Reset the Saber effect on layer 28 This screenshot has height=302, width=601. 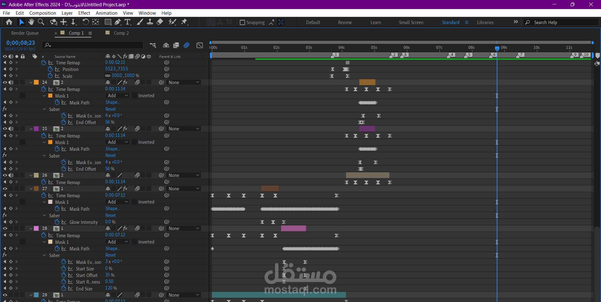click(x=110, y=255)
